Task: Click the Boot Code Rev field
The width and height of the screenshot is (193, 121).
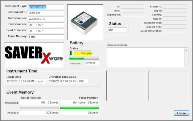Action: pos(46,31)
